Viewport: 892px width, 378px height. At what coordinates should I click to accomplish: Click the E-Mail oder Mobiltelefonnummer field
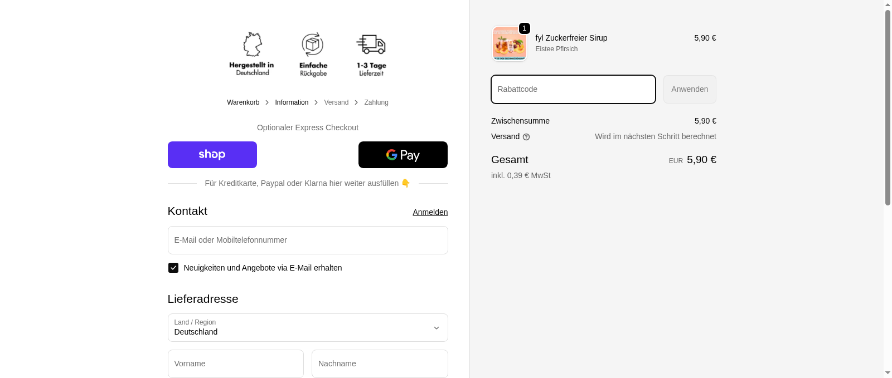308,240
